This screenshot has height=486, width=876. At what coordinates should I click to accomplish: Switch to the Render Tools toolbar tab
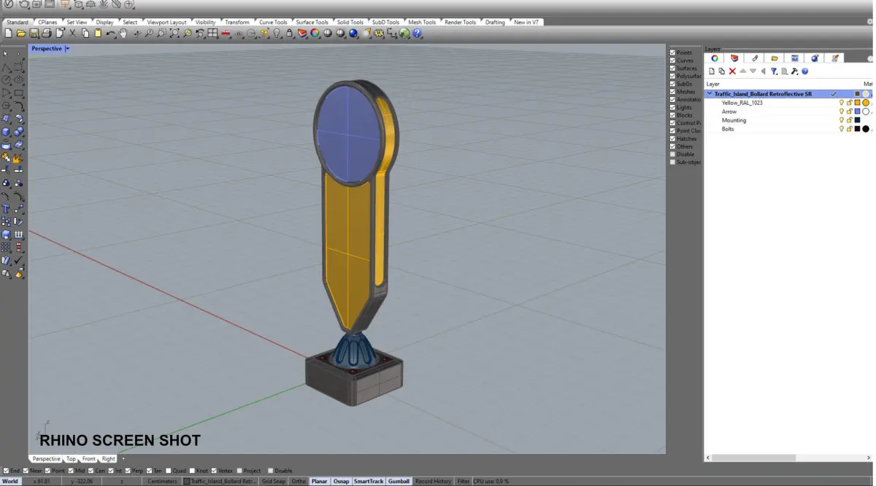tap(460, 23)
